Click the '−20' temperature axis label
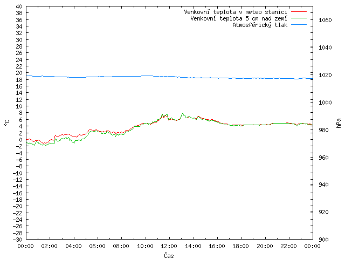 pos(18,206)
